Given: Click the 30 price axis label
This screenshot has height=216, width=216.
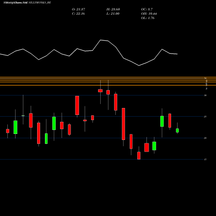Looking at the screenshot, I should click(x=205, y=95).
